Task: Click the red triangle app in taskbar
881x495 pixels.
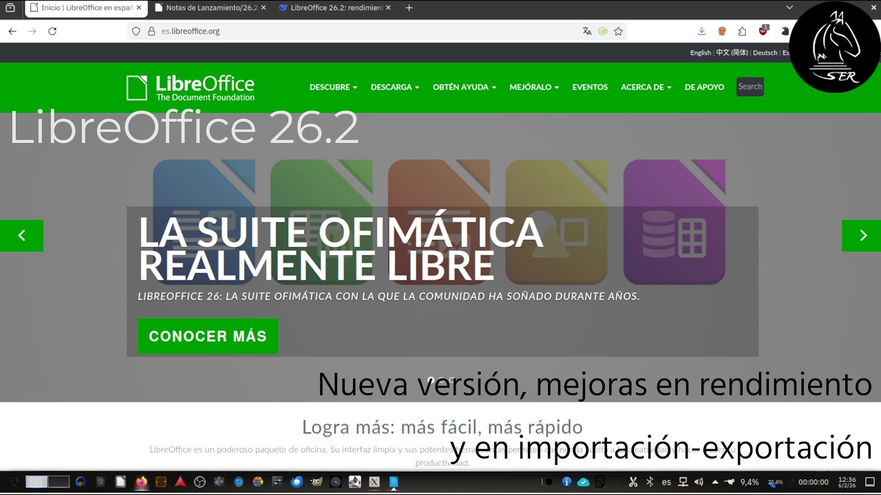Action: 180,482
